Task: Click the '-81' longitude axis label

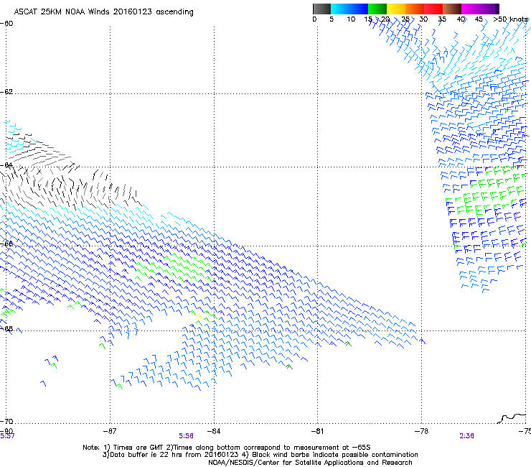Action: 317,431
